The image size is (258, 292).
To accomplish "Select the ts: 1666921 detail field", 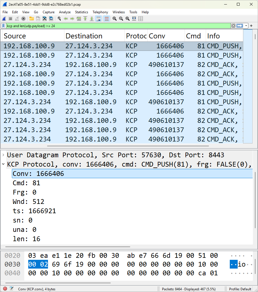I will (34, 211).
